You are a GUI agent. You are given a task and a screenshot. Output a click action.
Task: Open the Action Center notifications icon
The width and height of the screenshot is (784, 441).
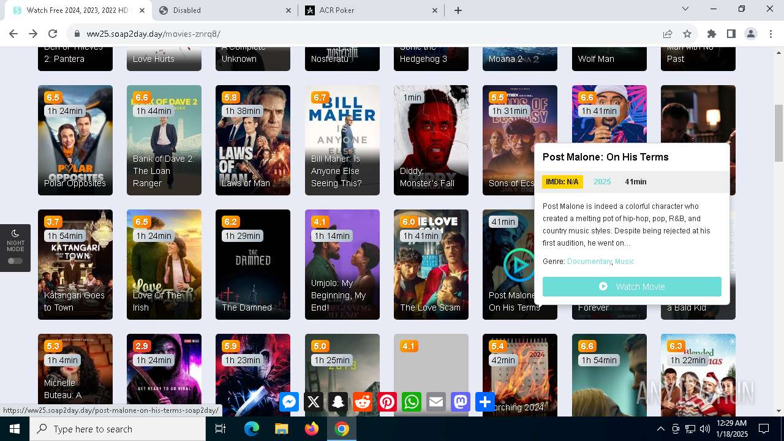point(764,429)
